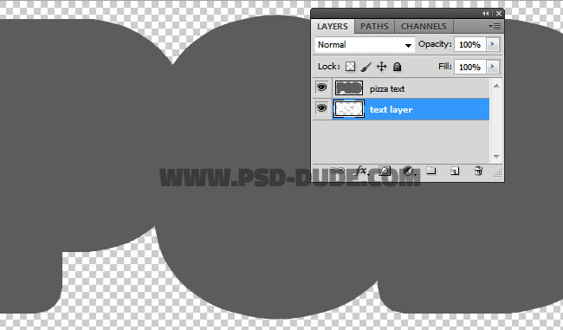This screenshot has height=330, width=563.
Task: Enable lock image pixels brush icon
Action: [366, 67]
